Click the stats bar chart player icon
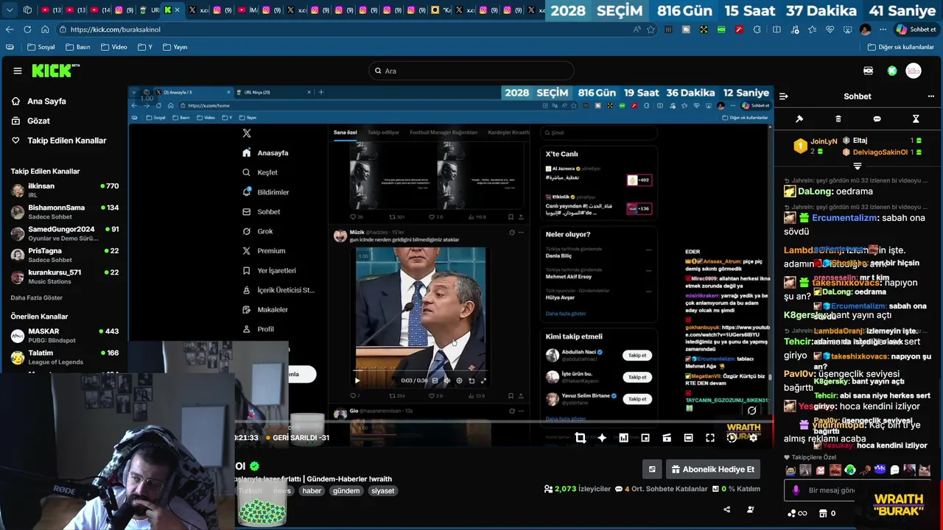This screenshot has height=530, width=943. click(623, 437)
